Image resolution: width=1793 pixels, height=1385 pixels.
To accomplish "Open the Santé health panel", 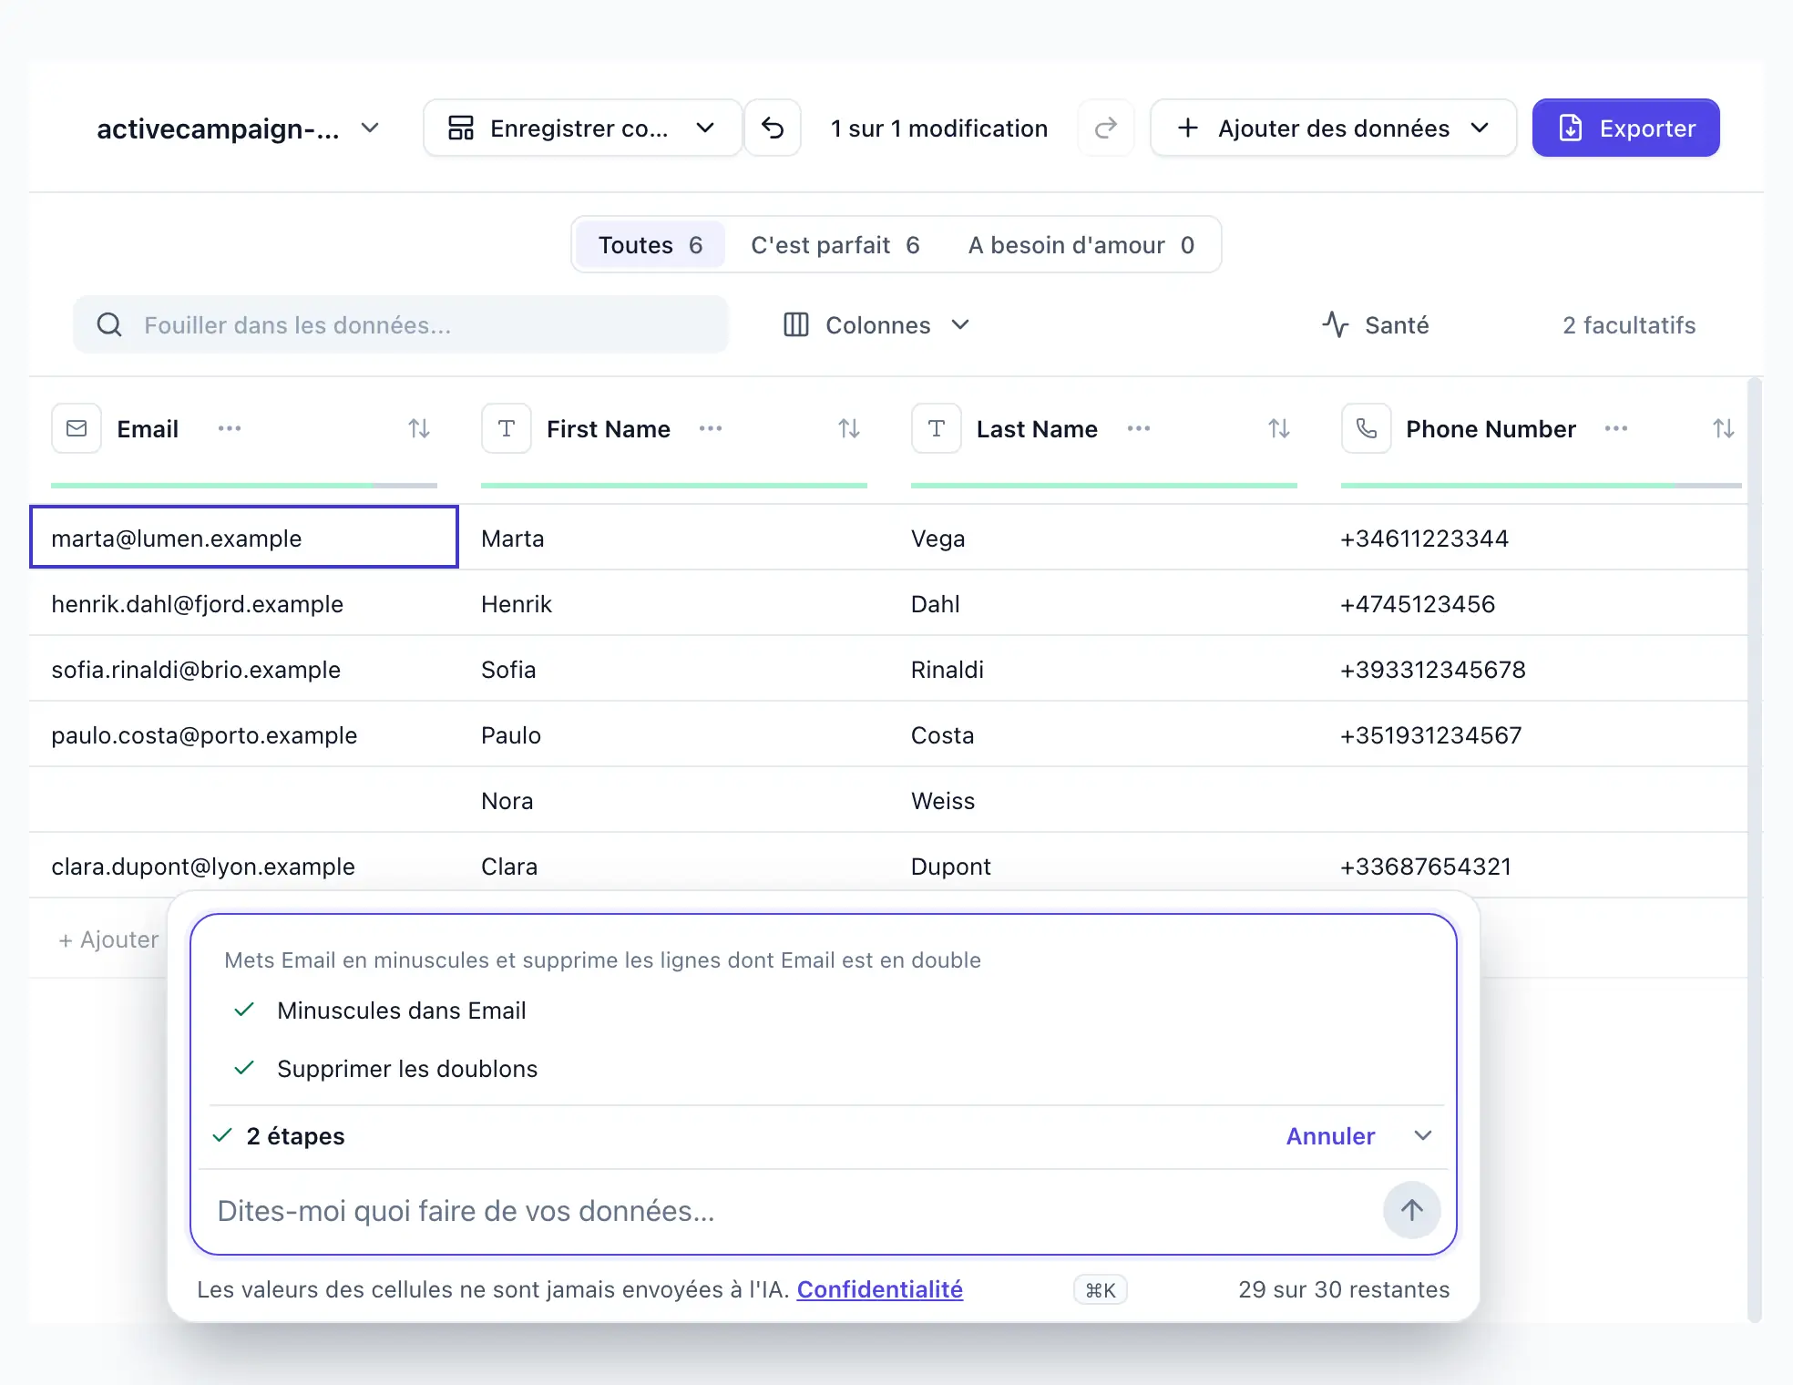I will tap(1376, 325).
